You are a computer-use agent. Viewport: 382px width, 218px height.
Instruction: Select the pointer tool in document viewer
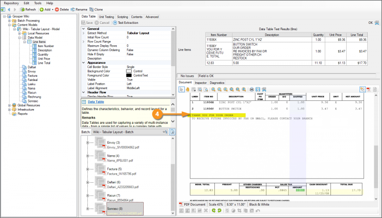tap(181, 89)
